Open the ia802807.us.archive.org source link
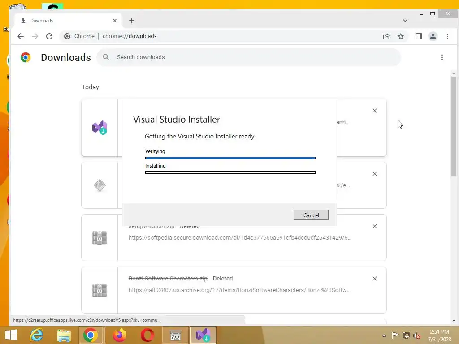The height and width of the screenshot is (344, 459). pyautogui.click(x=239, y=290)
